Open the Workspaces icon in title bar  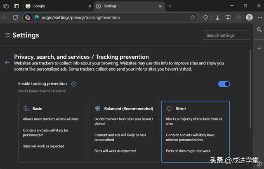(6, 6)
